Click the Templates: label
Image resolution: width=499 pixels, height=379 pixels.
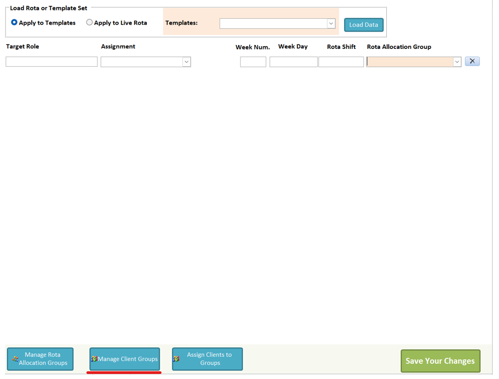[181, 23]
